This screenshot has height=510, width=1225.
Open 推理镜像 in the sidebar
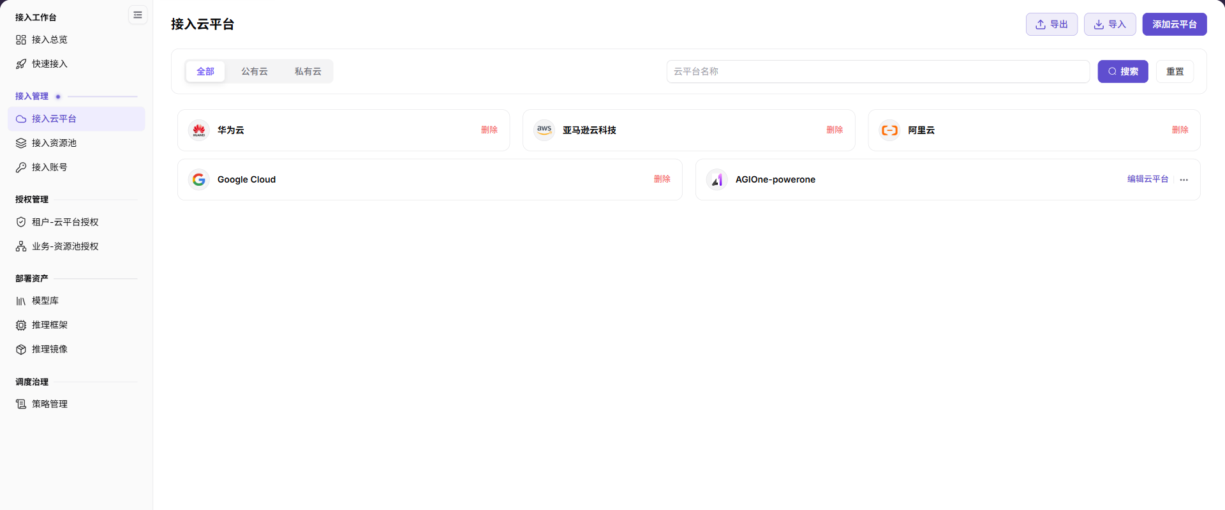77,349
